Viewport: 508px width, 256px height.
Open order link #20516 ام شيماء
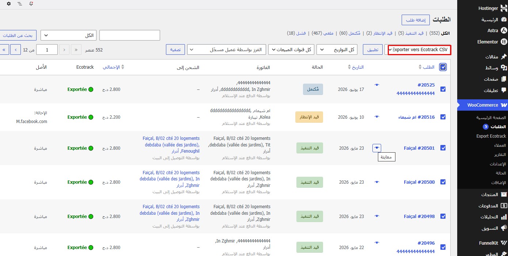coord(416,117)
